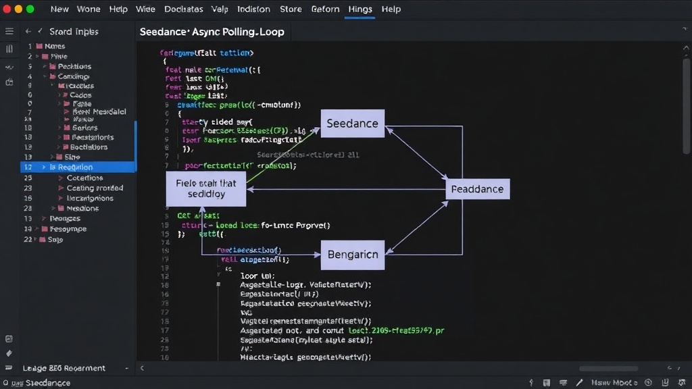Click the checkmark chevron beside Srard inples
This screenshot has width=692, height=389.
pos(40,31)
